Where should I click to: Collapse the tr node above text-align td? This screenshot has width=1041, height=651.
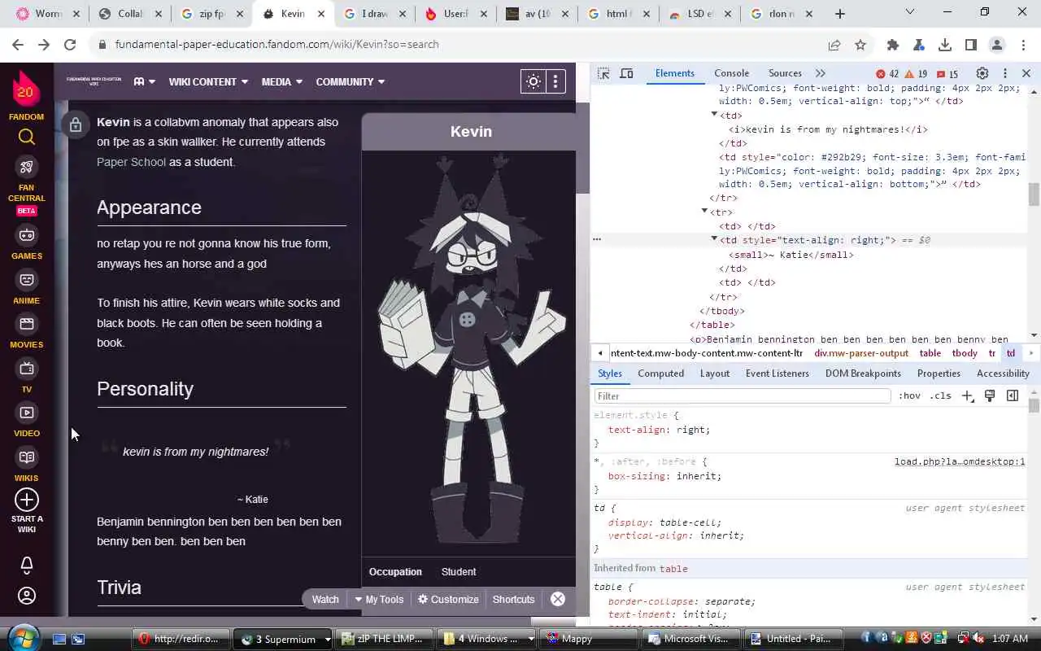[704, 211]
